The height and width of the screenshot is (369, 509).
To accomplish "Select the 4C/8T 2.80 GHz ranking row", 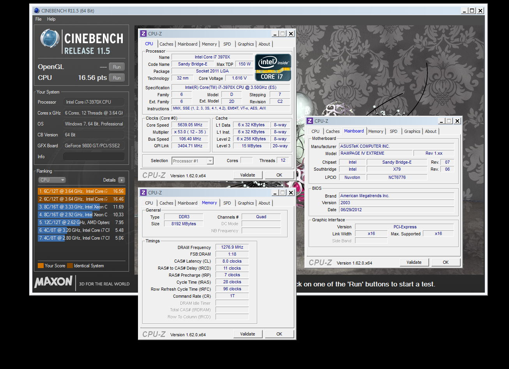I will [81, 238].
